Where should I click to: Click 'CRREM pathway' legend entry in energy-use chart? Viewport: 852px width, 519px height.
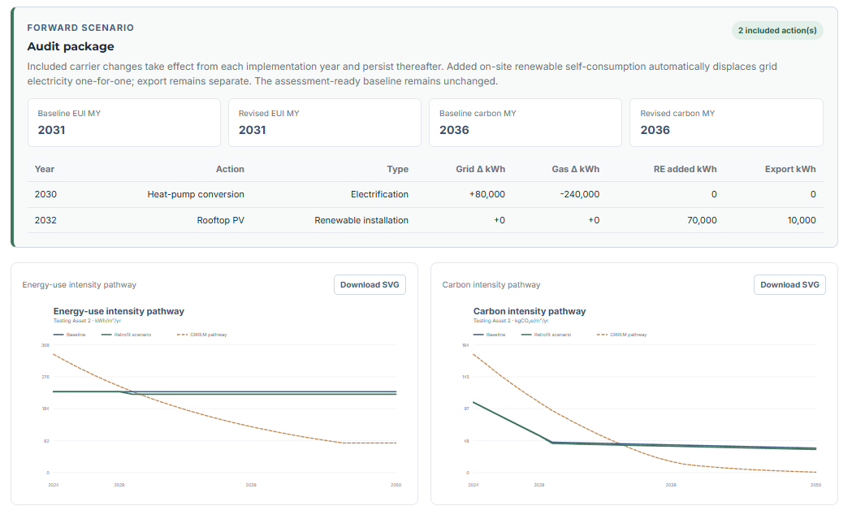(x=201, y=335)
